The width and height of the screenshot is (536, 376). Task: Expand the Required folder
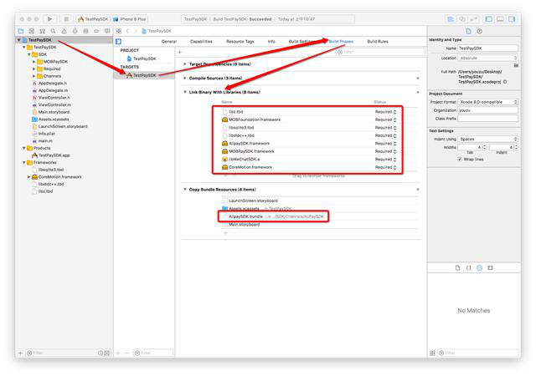(33, 69)
